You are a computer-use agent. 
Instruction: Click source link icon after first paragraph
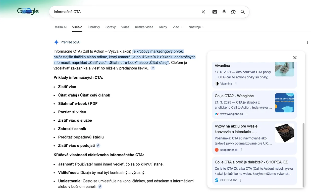pos(153,68)
